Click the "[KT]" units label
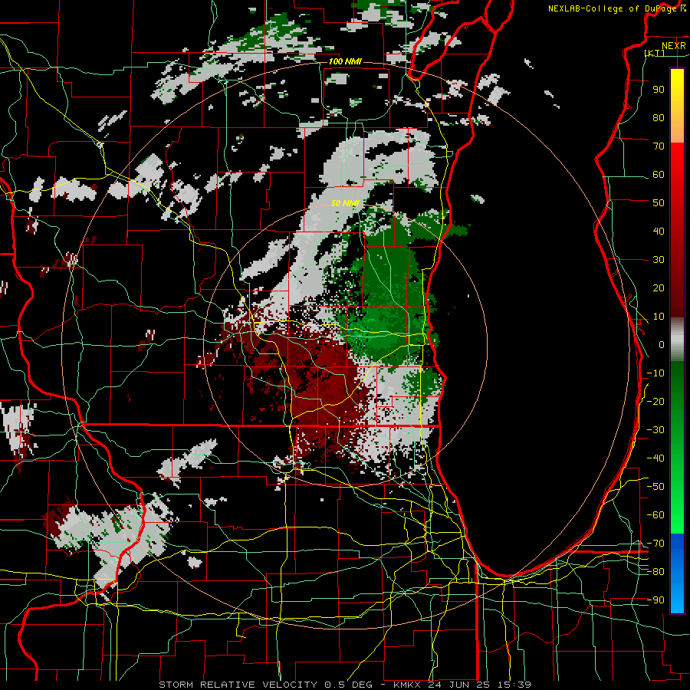The height and width of the screenshot is (690, 690). click(x=655, y=53)
